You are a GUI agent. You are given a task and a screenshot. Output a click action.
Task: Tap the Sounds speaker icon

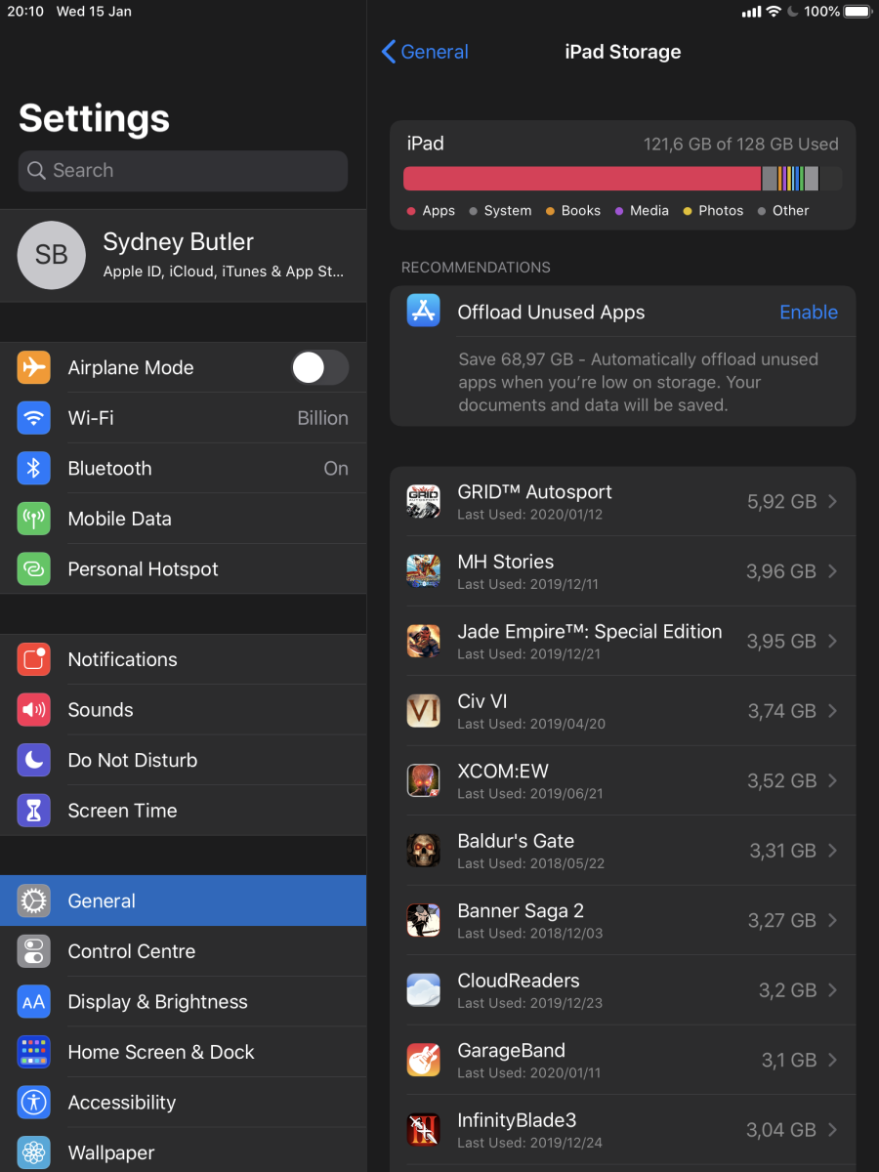(x=33, y=710)
